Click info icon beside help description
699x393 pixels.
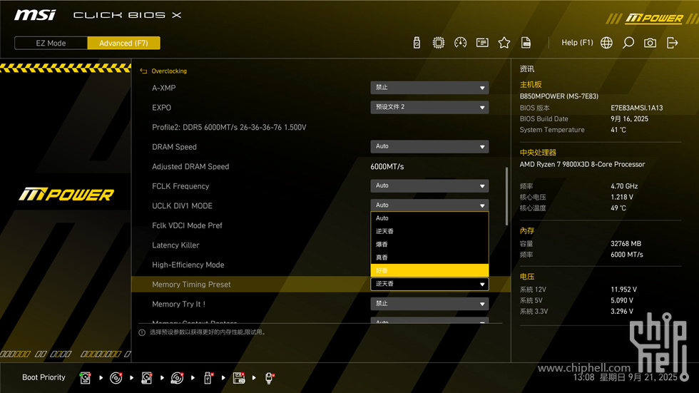pyautogui.click(x=142, y=332)
